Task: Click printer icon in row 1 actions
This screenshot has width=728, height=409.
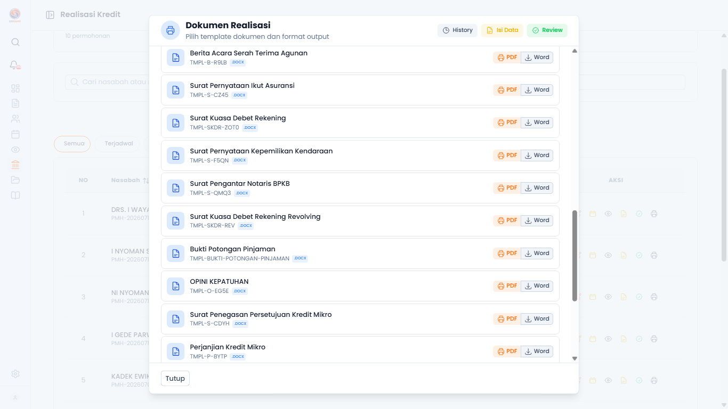Action: click(654, 214)
